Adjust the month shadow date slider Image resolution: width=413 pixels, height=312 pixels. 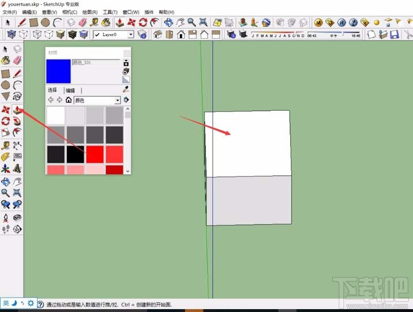tap(278, 35)
